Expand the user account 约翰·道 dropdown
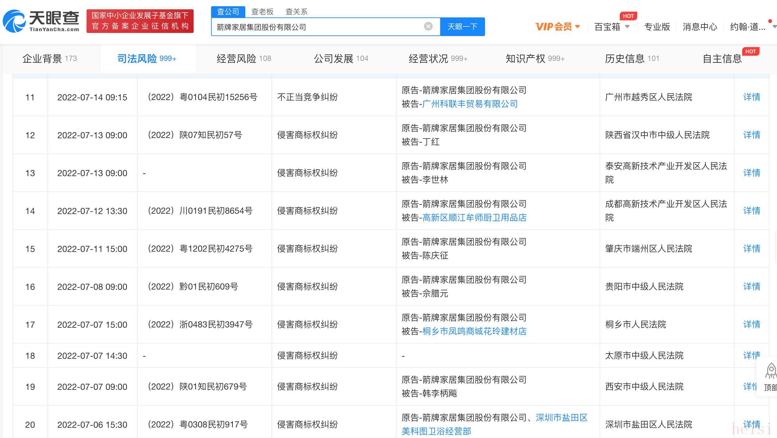 coord(774,27)
